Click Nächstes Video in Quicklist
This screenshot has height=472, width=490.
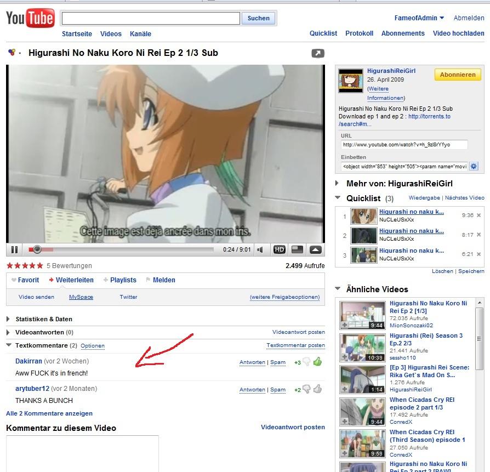[x=465, y=197]
